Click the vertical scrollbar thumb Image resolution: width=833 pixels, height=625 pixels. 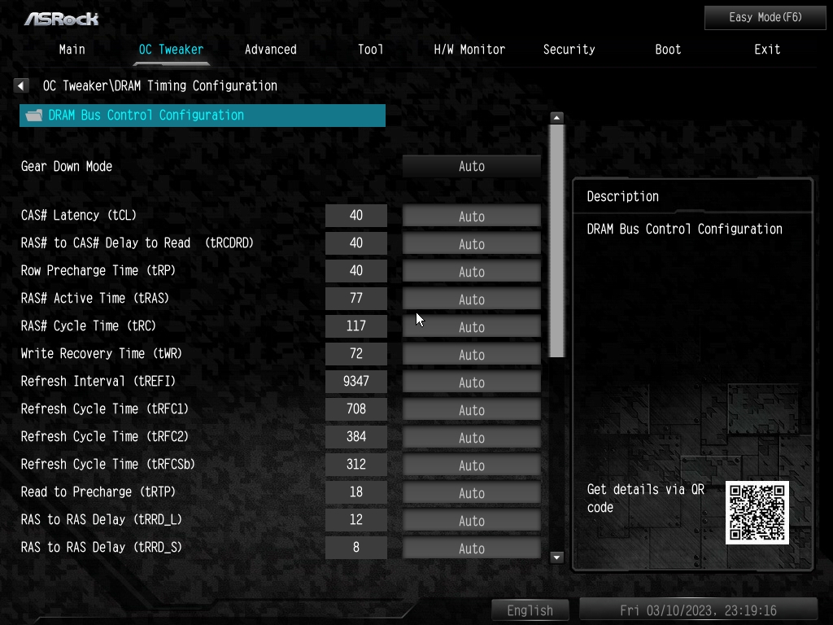click(556, 241)
